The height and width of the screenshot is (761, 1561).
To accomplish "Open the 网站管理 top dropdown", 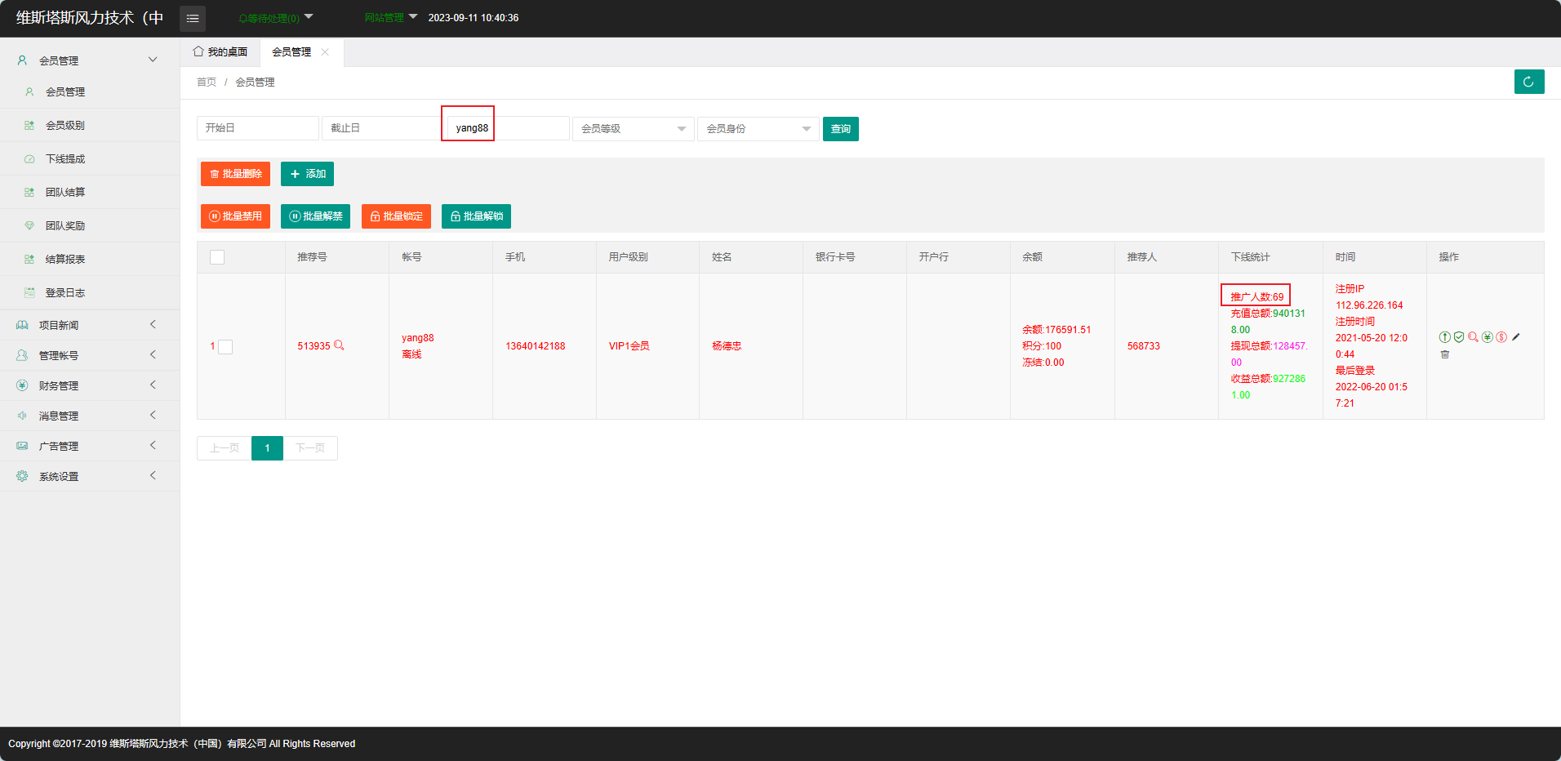I will (x=390, y=18).
